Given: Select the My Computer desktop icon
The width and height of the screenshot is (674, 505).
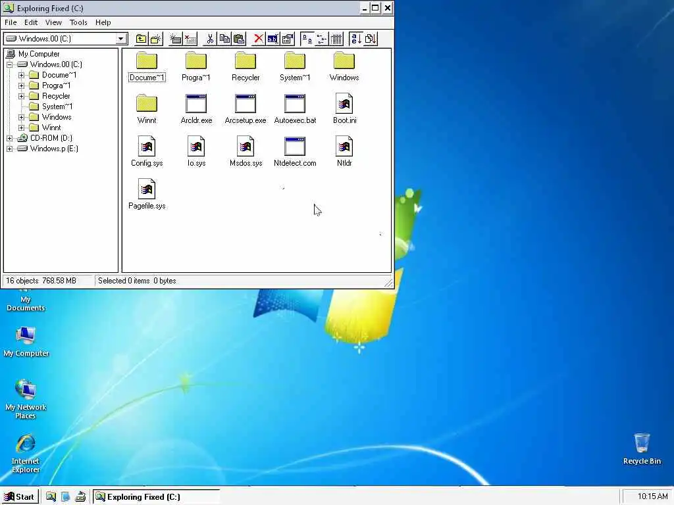Looking at the screenshot, I should (26, 341).
